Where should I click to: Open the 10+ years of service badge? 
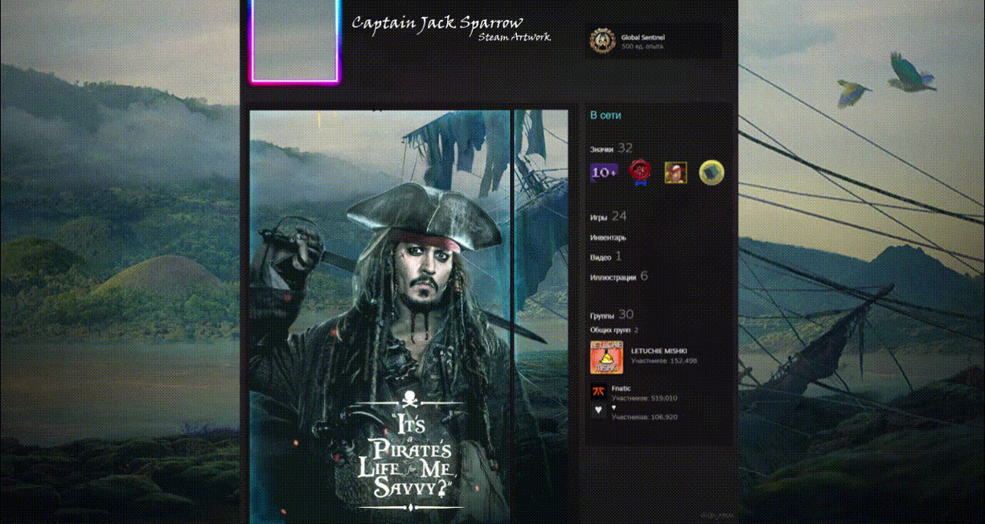(x=604, y=172)
